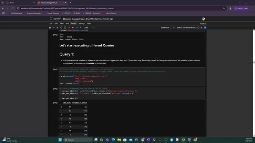
Task: Click the JupyterLab button
Action: tap(165, 27)
